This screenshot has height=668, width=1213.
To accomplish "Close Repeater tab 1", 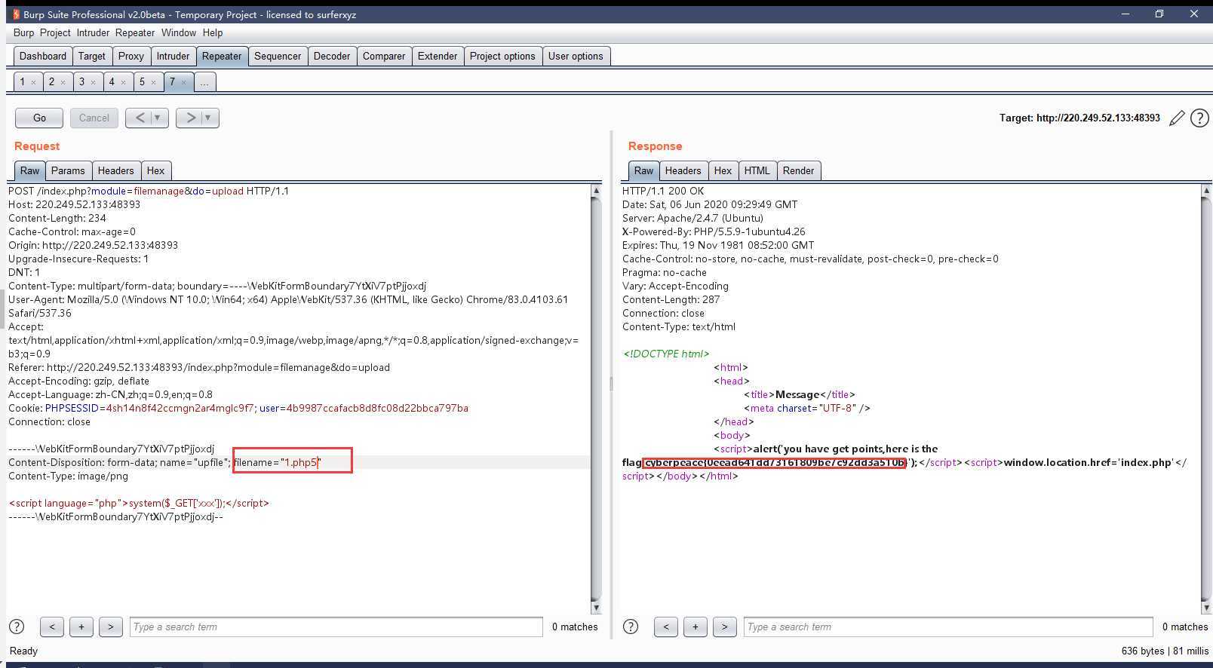I will click(33, 82).
